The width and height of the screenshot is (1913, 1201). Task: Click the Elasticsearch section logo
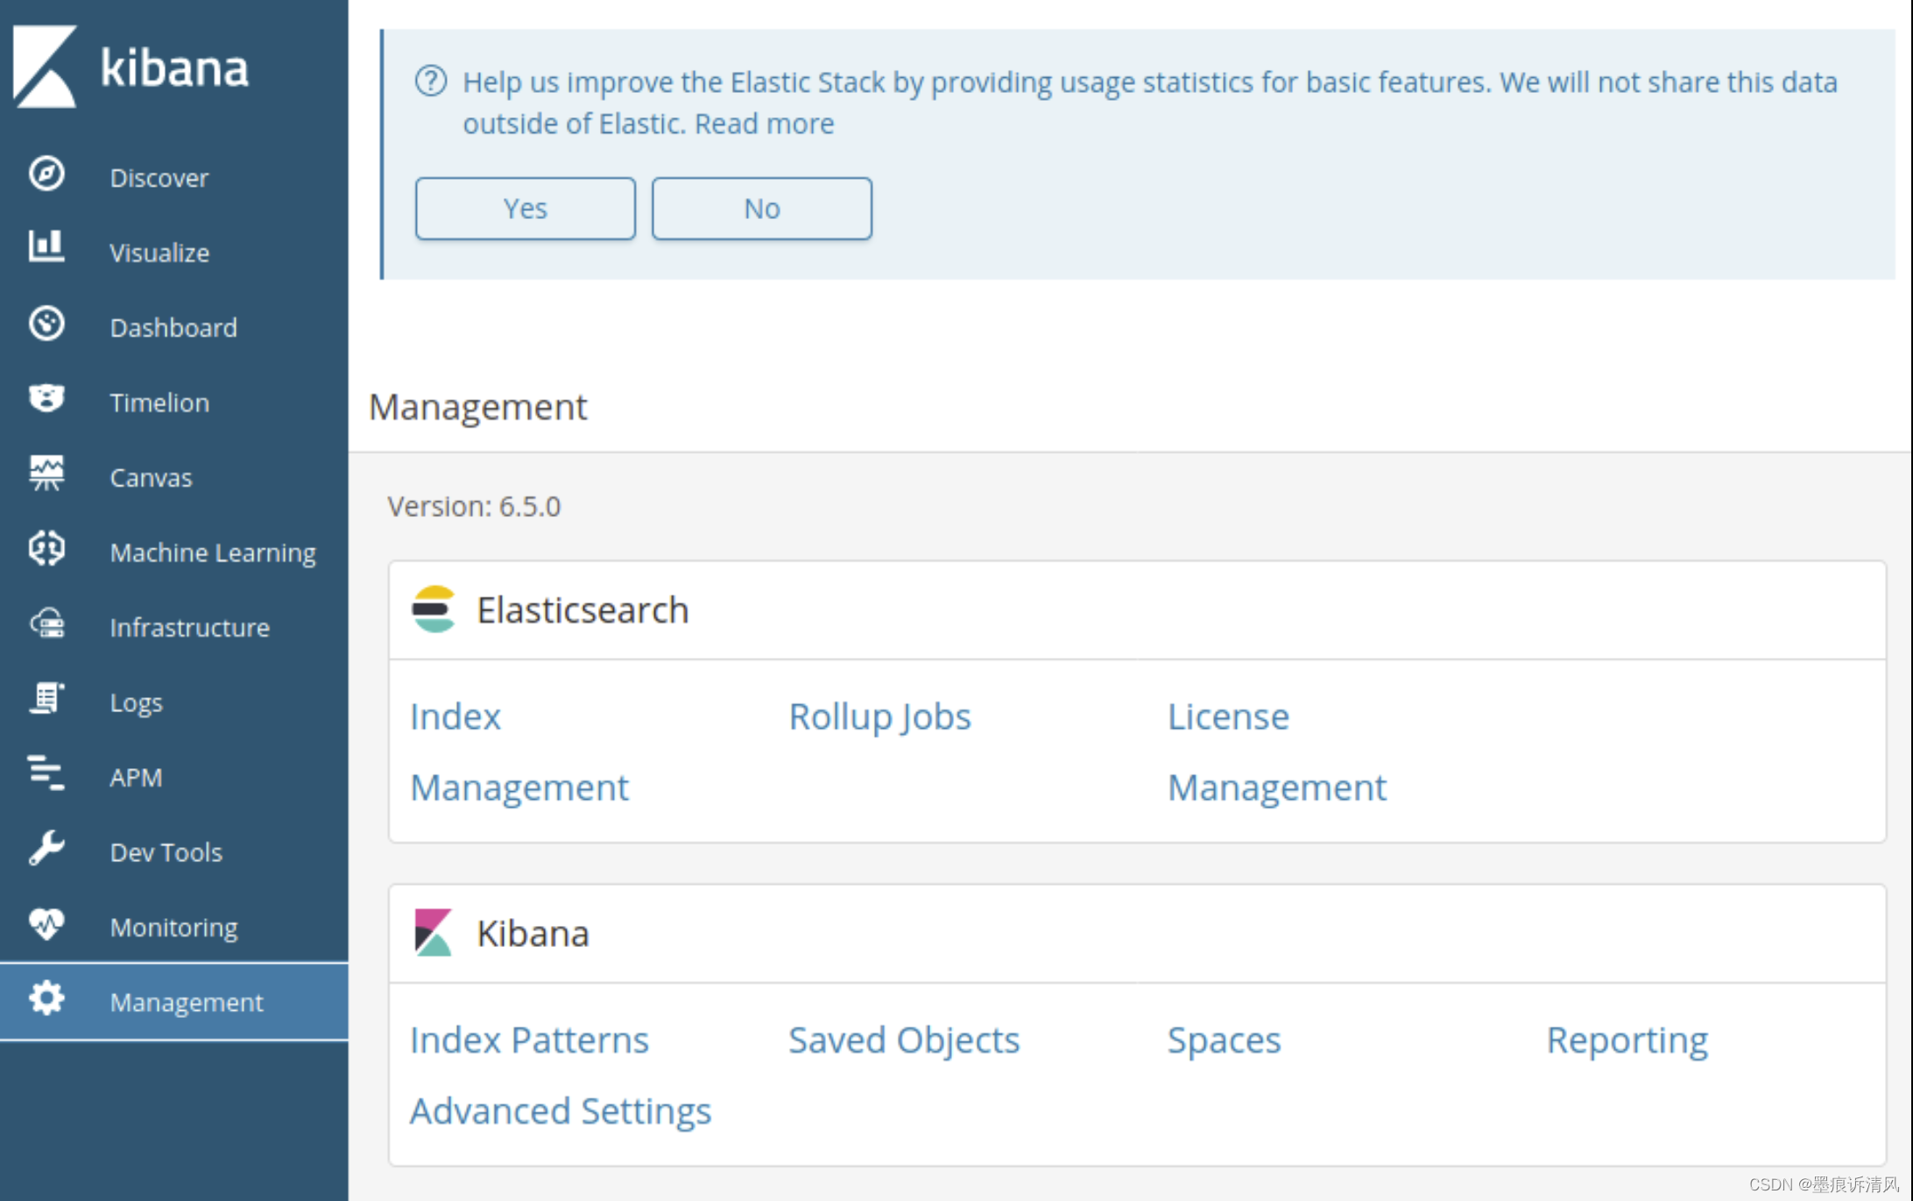(434, 610)
